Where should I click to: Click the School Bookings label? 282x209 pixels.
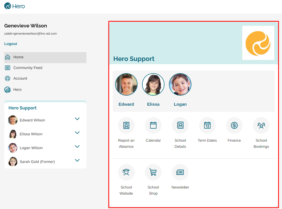point(261,144)
